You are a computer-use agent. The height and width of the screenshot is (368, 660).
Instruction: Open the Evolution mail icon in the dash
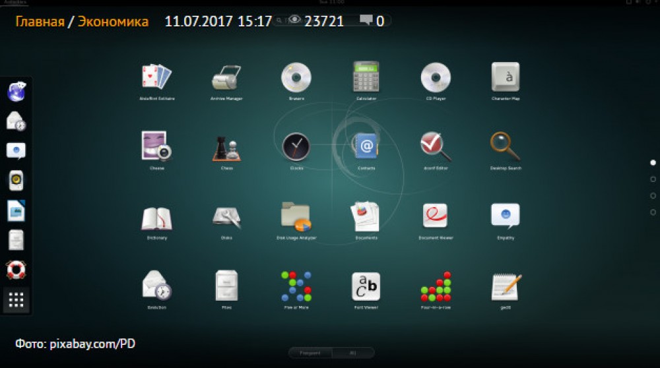(x=16, y=121)
